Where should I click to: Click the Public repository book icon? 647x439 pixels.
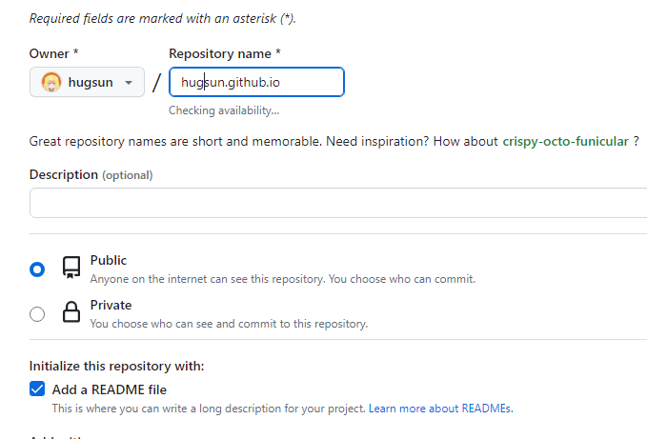pos(71,268)
